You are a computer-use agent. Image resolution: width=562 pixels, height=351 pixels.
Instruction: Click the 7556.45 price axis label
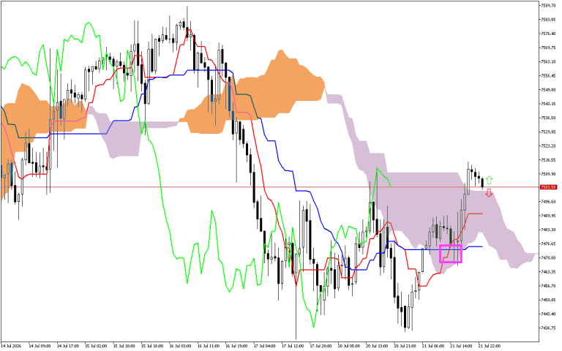point(548,75)
